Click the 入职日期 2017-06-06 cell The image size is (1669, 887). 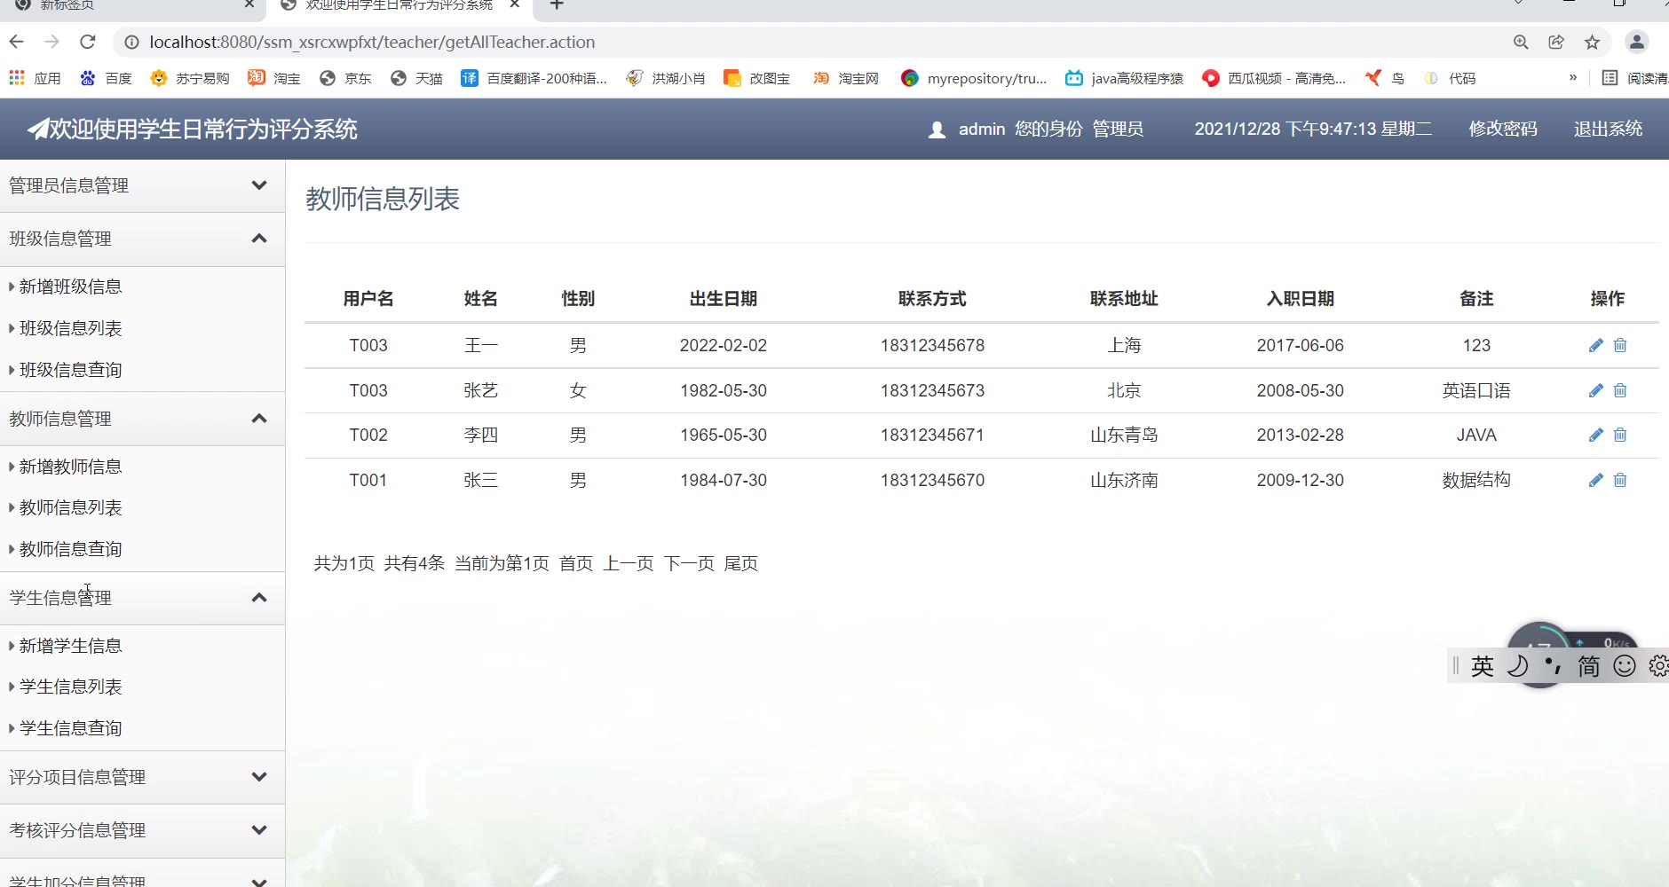(1300, 345)
